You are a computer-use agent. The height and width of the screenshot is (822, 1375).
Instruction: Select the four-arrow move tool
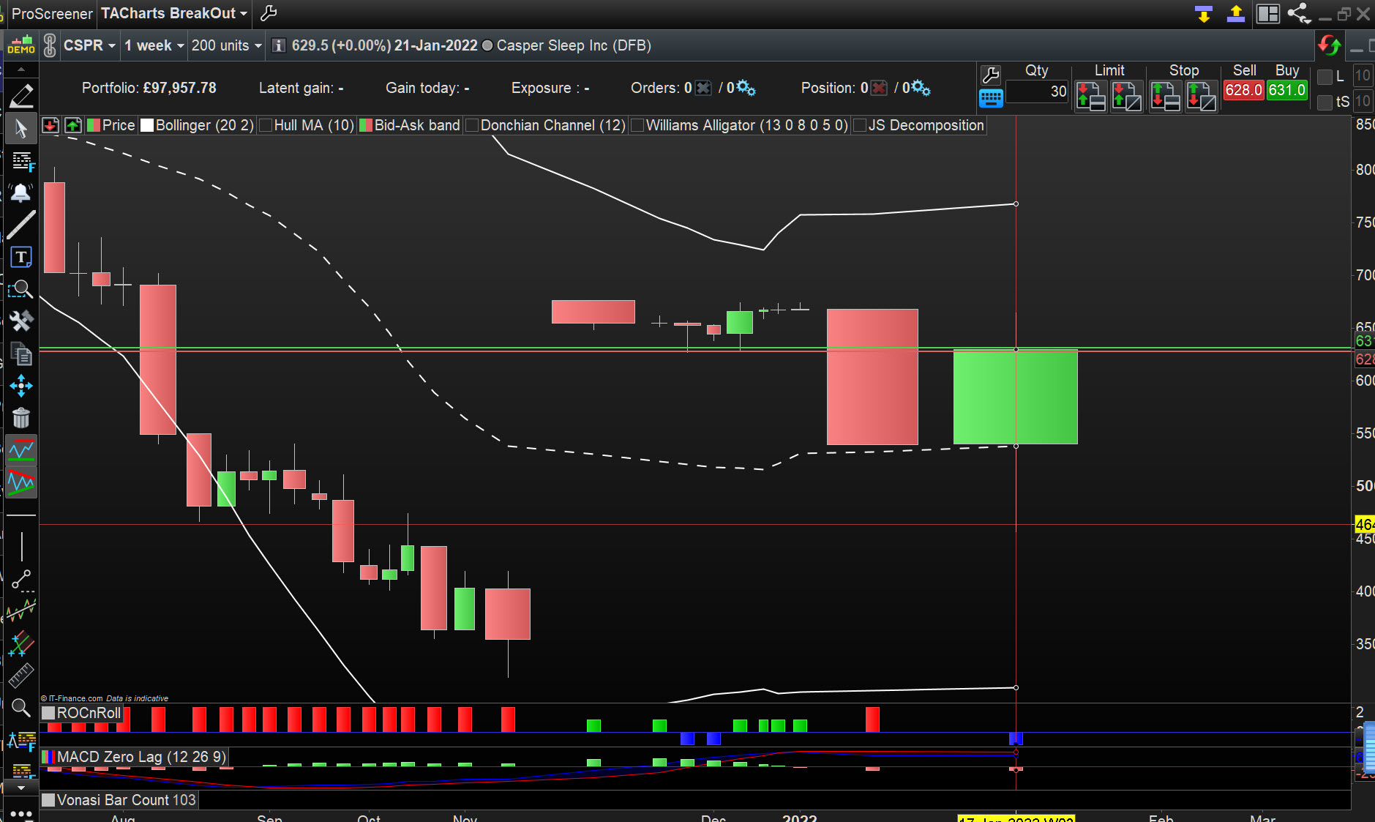coord(20,386)
